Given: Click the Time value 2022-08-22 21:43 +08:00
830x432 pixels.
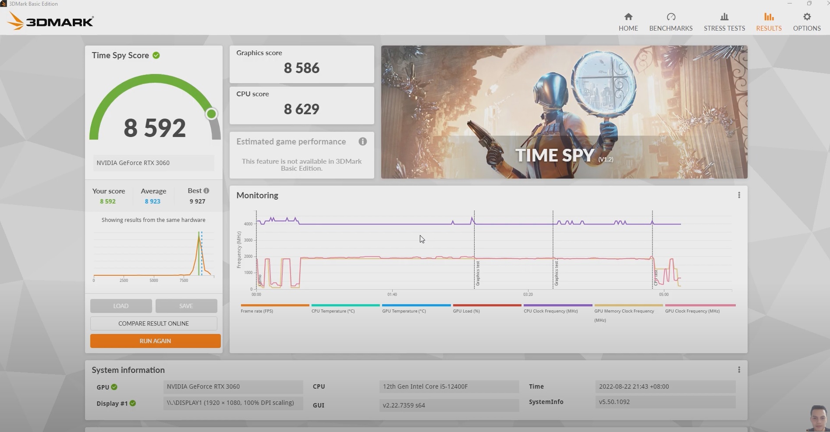Looking at the screenshot, I should (665, 386).
